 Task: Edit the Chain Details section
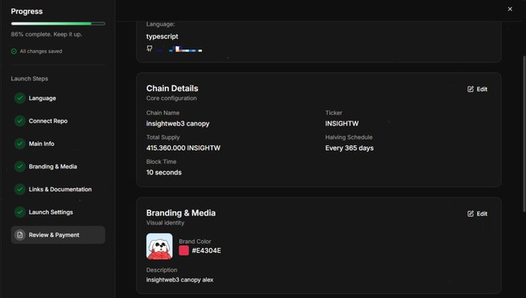click(x=477, y=89)
